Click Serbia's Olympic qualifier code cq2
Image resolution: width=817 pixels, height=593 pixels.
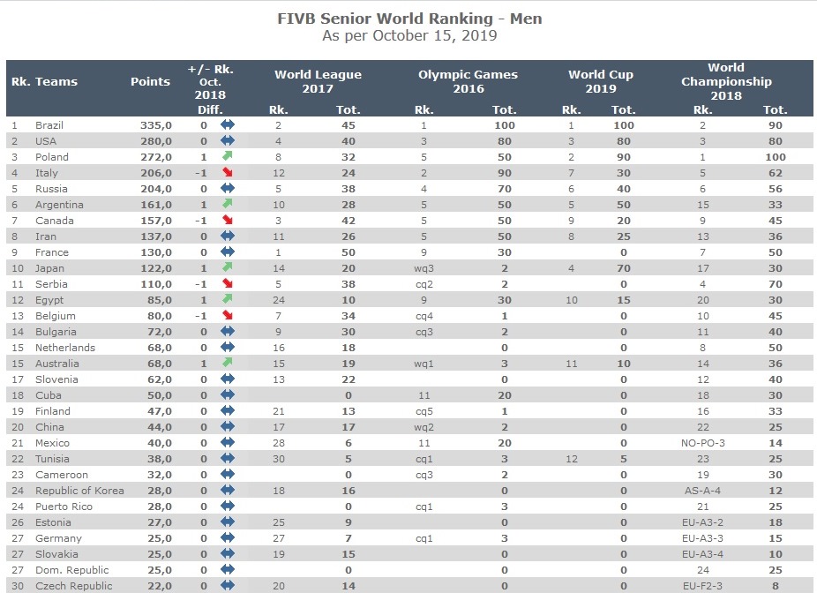point(424,284)
